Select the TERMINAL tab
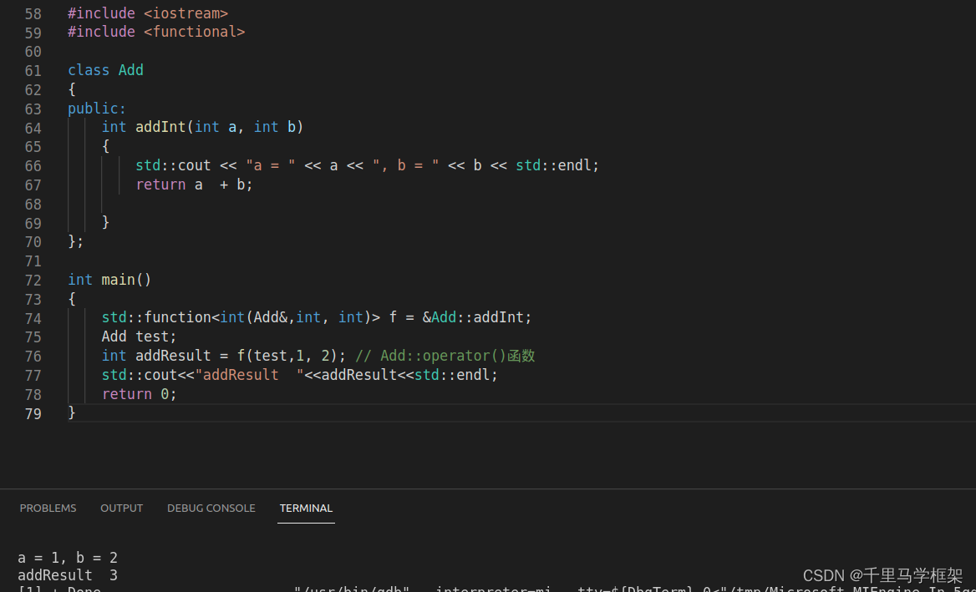The image size is (976, 592). pos(306,508)
